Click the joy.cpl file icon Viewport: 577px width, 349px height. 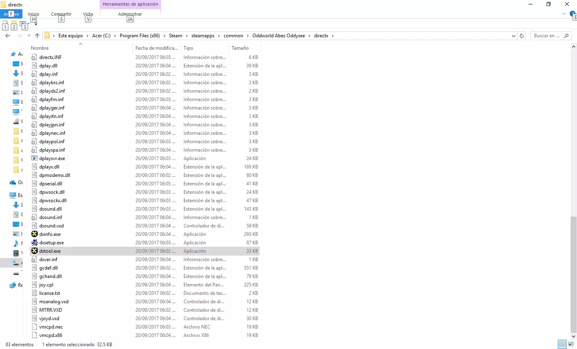tap(34, 285)
